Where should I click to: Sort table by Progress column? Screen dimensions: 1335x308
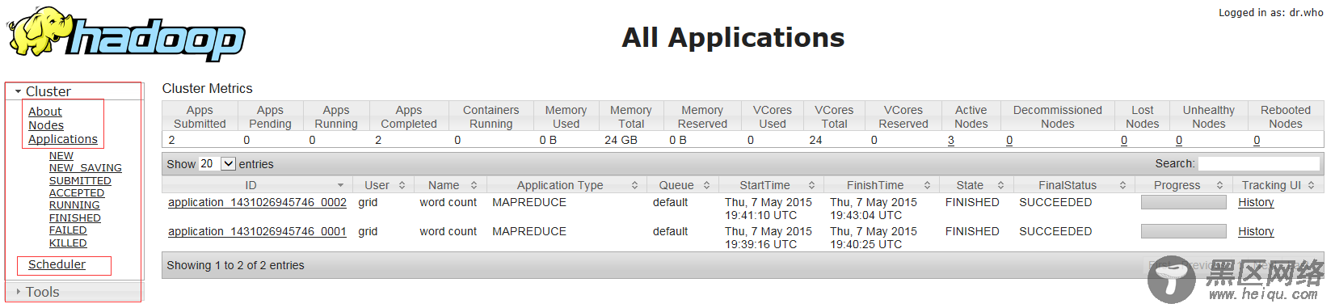point(1184,185)
